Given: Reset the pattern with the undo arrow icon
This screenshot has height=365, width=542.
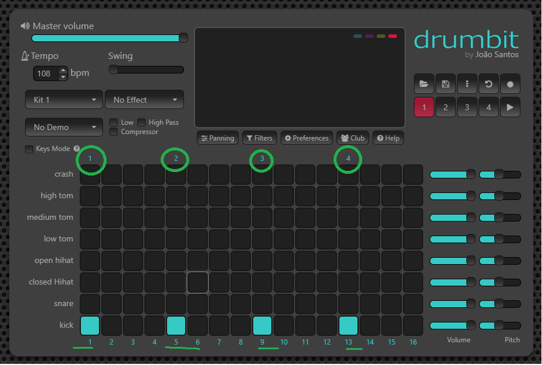Looking at the screenshot, I should 488,84.
